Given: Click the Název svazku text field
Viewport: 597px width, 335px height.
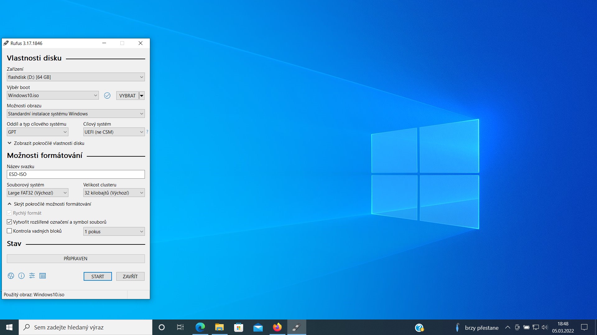Looking at the screenshot, I should (76, 174).
